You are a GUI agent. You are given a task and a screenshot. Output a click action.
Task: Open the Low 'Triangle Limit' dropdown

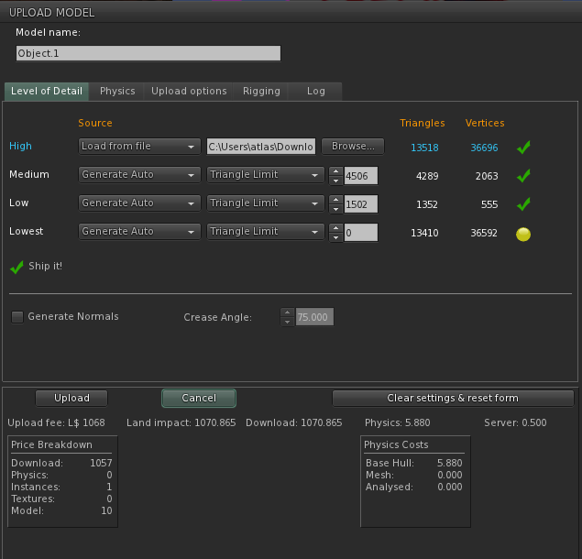click(x=266, y=203)
